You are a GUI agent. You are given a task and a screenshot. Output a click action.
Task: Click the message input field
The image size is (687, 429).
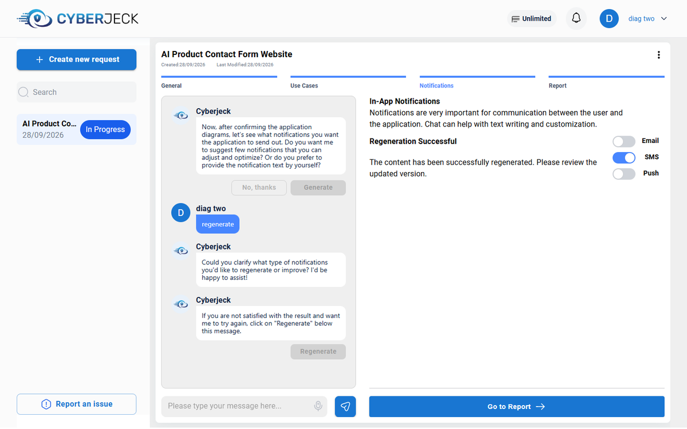tap(244, 406)
